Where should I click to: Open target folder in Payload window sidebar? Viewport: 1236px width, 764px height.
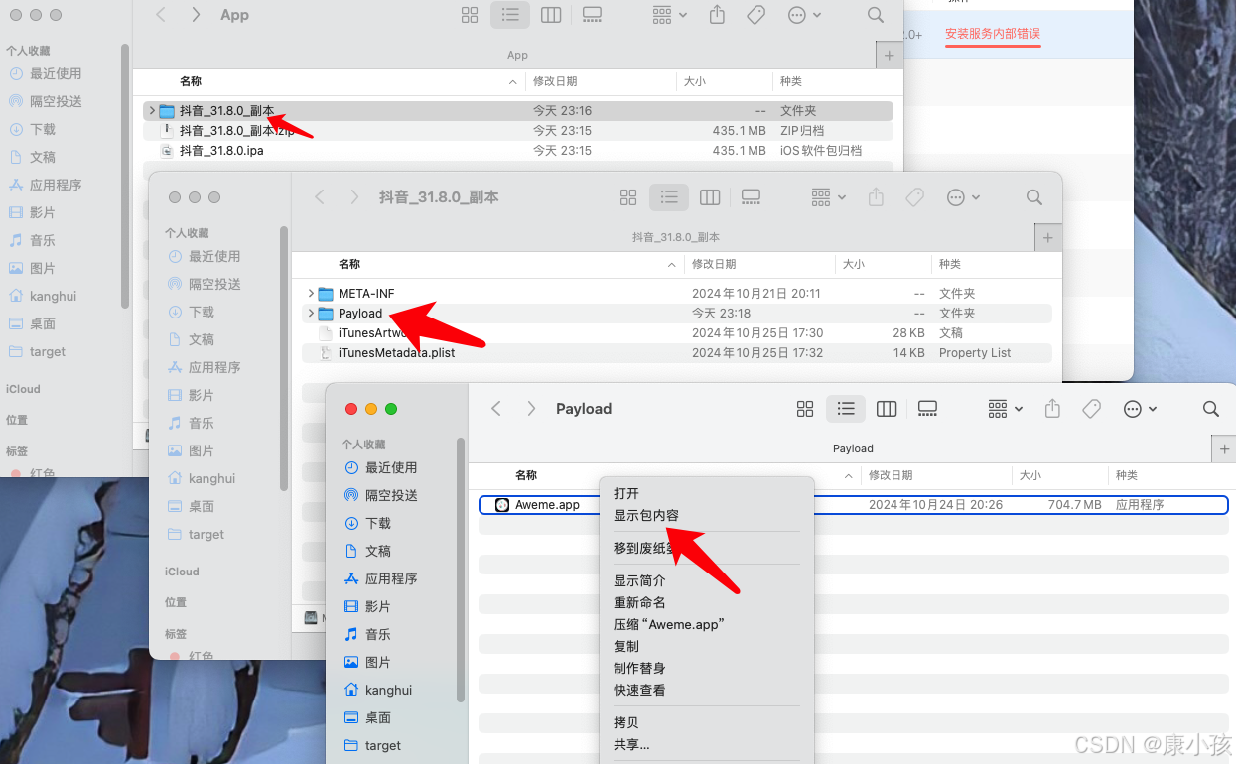[x=372, y=745]
